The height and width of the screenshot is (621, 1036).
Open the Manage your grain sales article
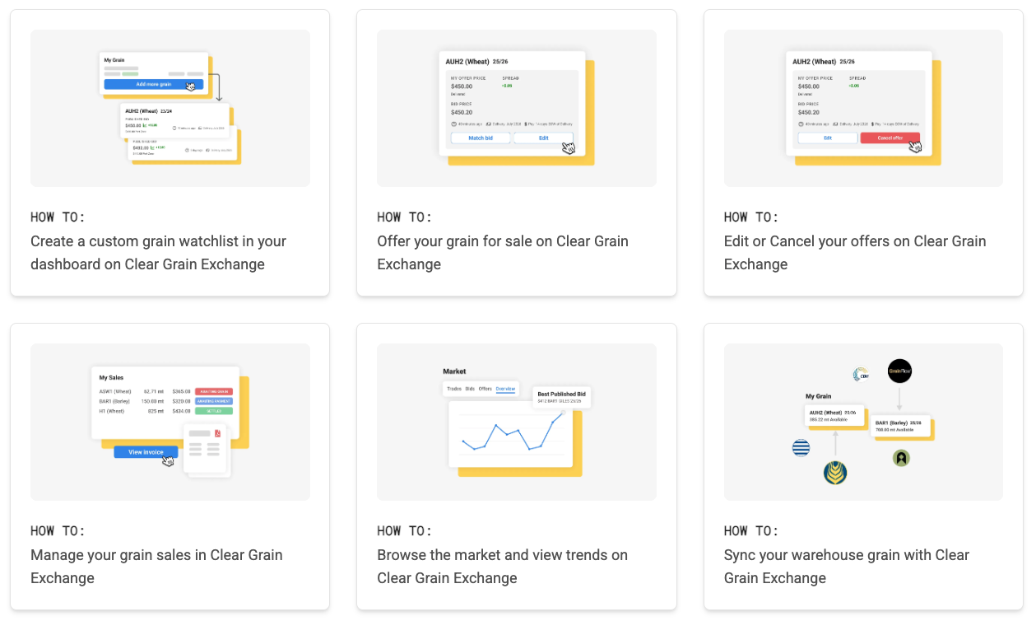coord(156,567)
